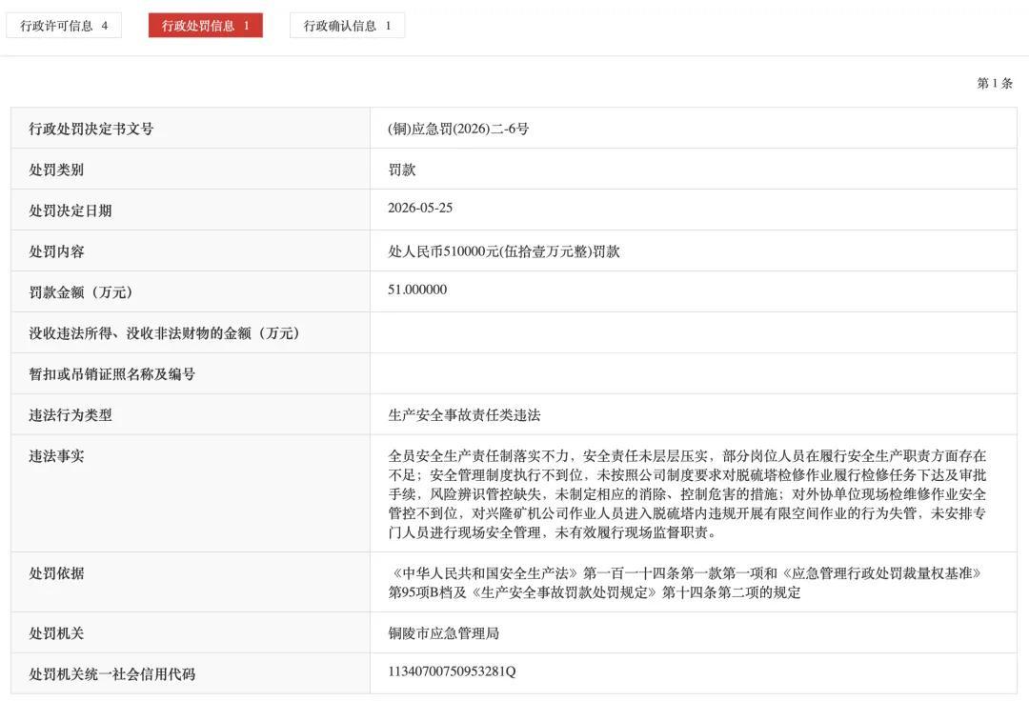
Task: Click the 处罚机关 label
Action: 56,633
